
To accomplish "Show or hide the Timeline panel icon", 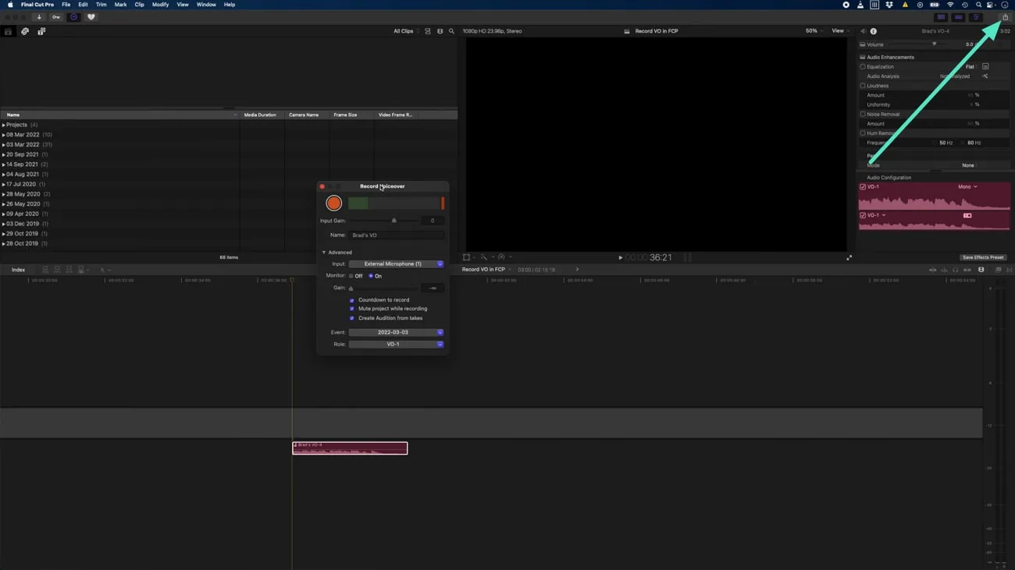I will click(x=958, y=17).
